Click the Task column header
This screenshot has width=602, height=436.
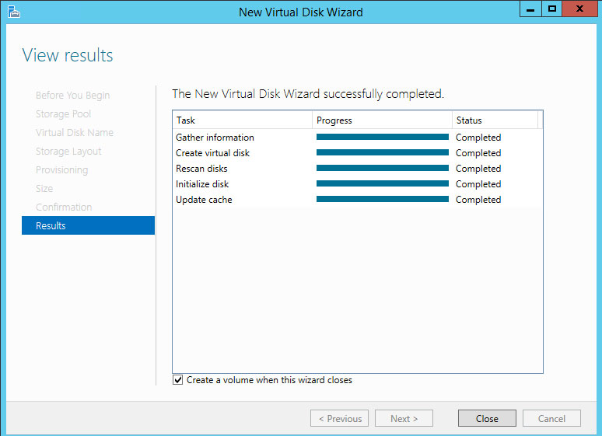(x=242, y=120)
